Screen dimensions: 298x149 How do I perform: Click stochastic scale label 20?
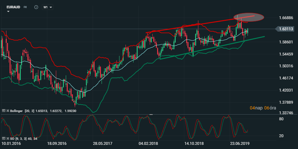(x=281, y=136)
